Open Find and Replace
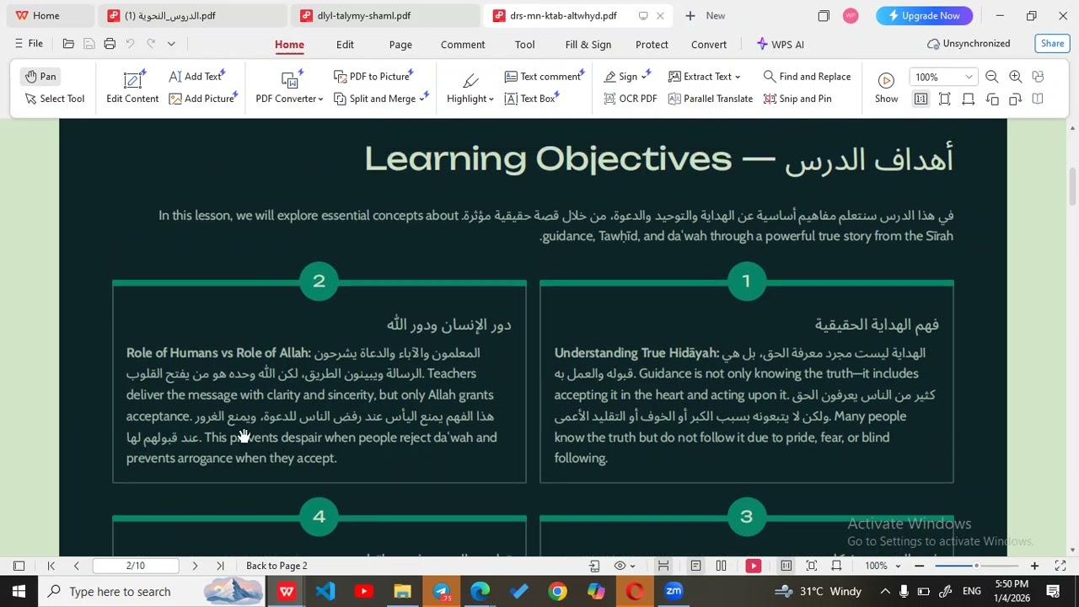The width and height of the screenshot is (1079, 607). point(807,77)
